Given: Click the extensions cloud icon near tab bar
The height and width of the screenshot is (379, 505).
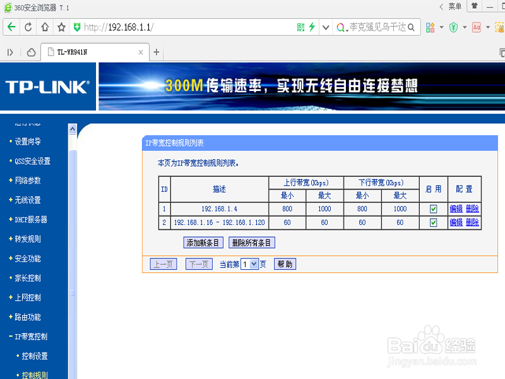Looking at the screenshot, I should 30,52.
